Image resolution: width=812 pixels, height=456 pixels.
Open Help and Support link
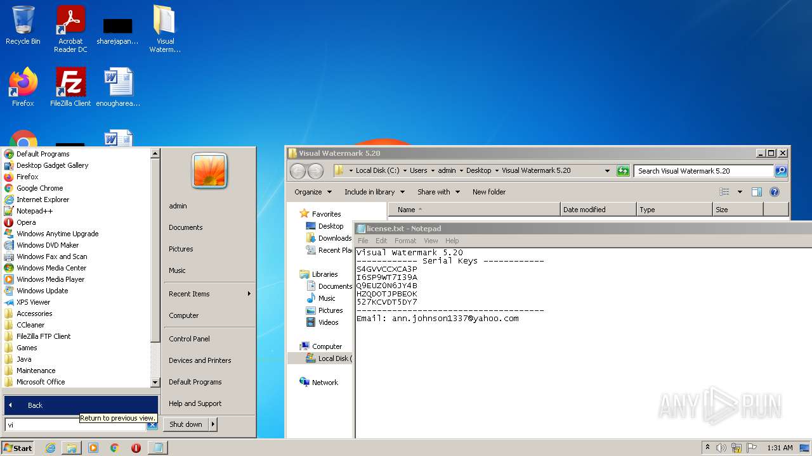pyautogui.click(x=195, y=403)
